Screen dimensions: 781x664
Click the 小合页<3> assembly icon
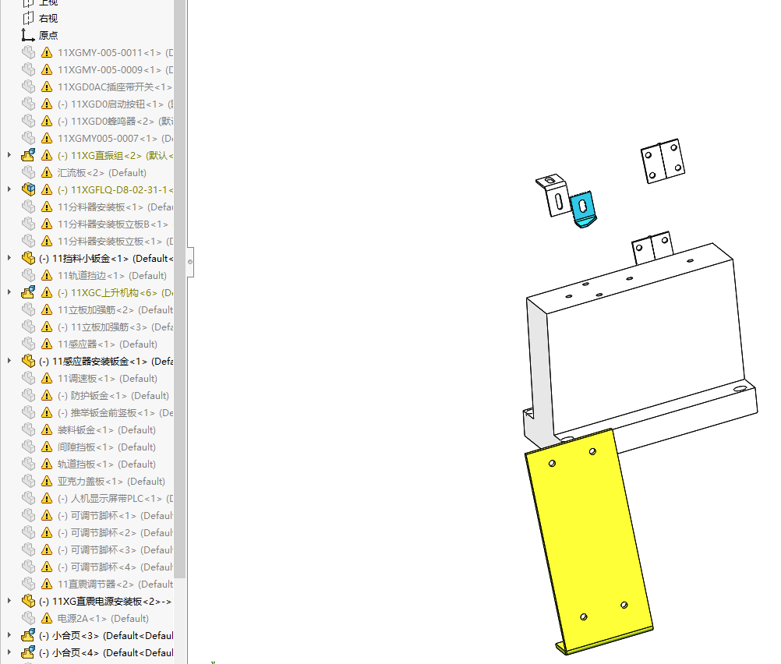pyautogui.click(x=28, y=636)
